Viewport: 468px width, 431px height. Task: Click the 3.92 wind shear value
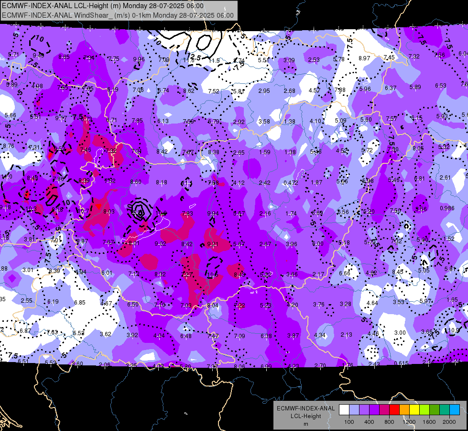tap(132, 335)
